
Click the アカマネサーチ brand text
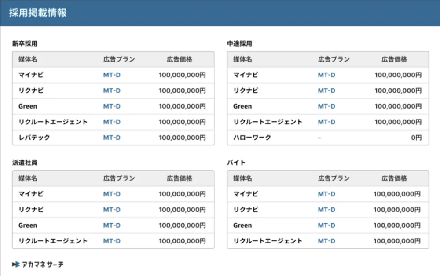43,265
